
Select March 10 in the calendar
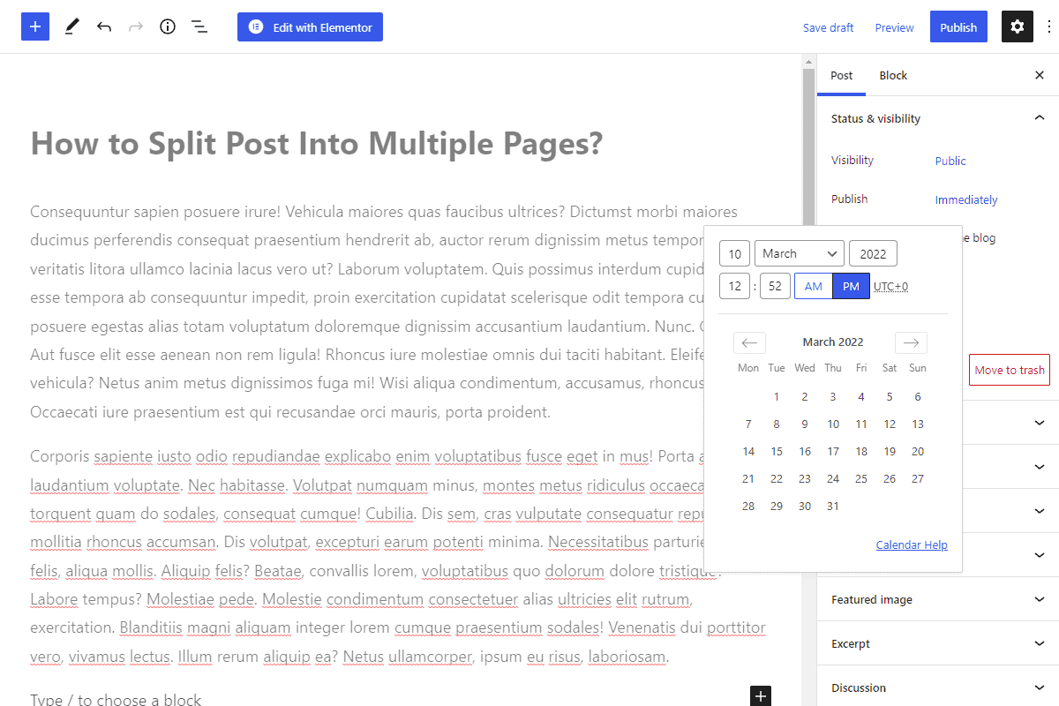[833, 424]
